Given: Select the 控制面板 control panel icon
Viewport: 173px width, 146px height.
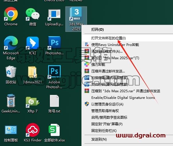Looking at the screenshot, I should pyautogui.click(x=11, y=133).
